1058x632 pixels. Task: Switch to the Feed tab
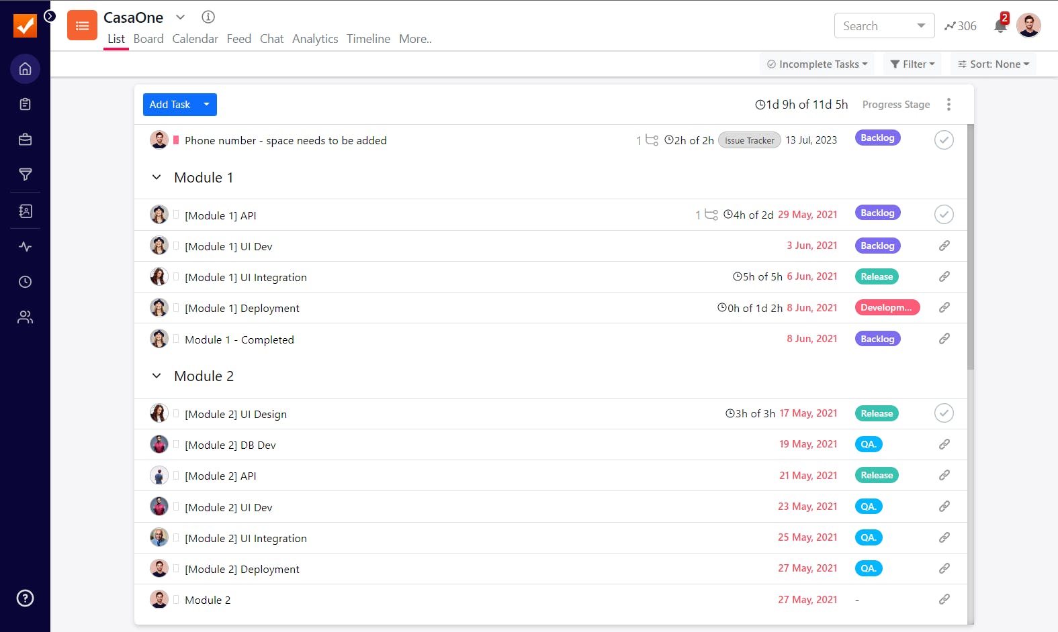tap(239, 39)
